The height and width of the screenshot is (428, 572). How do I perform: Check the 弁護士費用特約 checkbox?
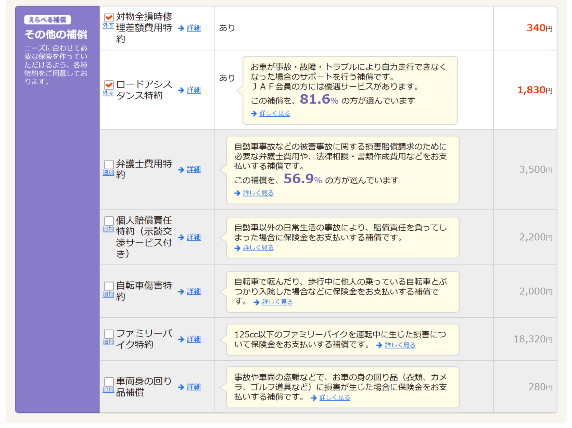109,164
